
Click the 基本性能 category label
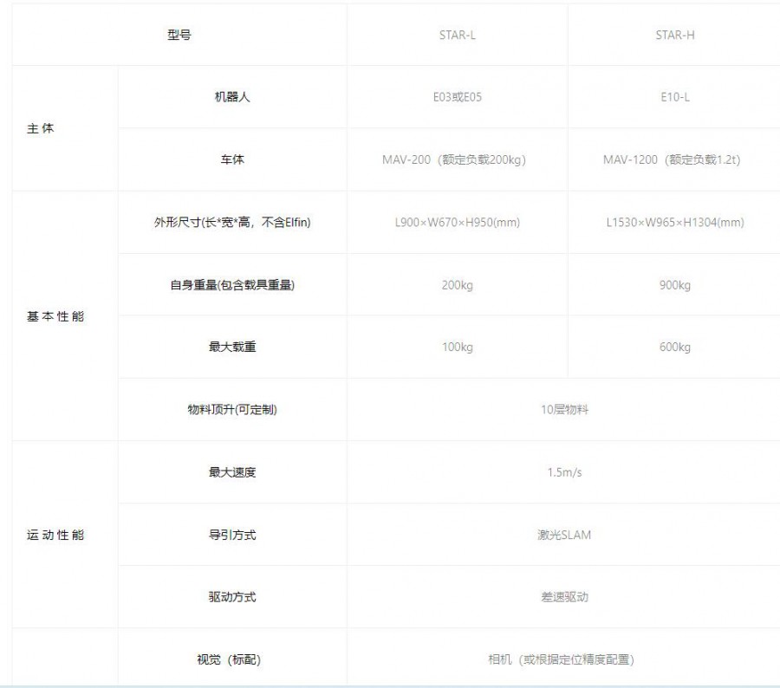[55, 316]
